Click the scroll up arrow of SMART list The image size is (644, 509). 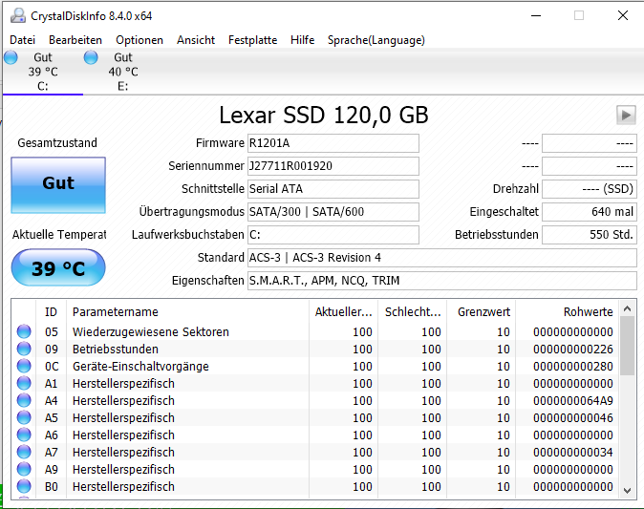[627, 308]
